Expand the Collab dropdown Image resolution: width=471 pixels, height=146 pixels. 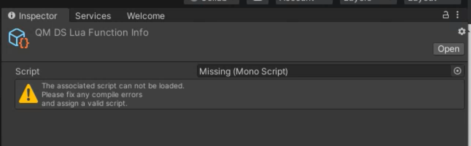[212, 1]
